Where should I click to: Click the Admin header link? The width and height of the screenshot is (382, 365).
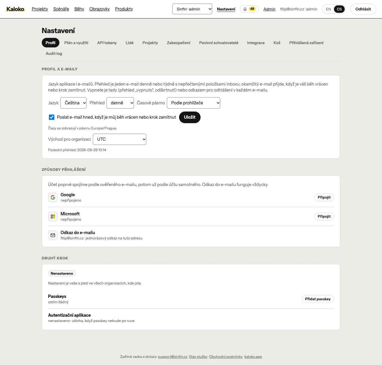coord(269,9)
